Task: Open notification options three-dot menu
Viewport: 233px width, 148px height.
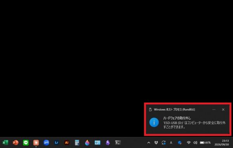Action: coord(214,110)
